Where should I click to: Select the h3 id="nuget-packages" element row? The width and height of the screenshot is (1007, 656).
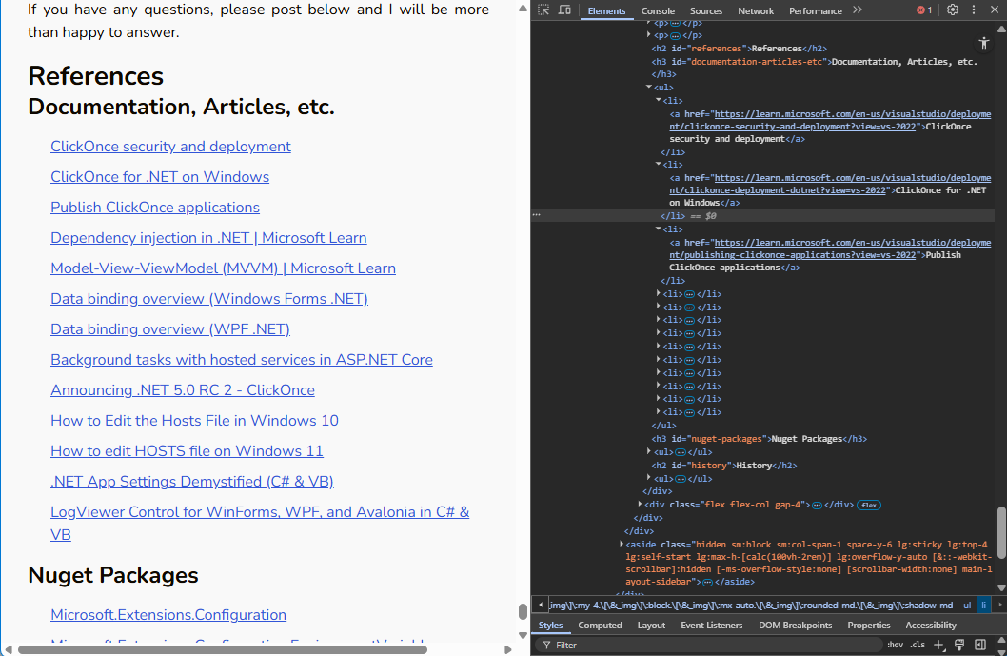[760, 439]
